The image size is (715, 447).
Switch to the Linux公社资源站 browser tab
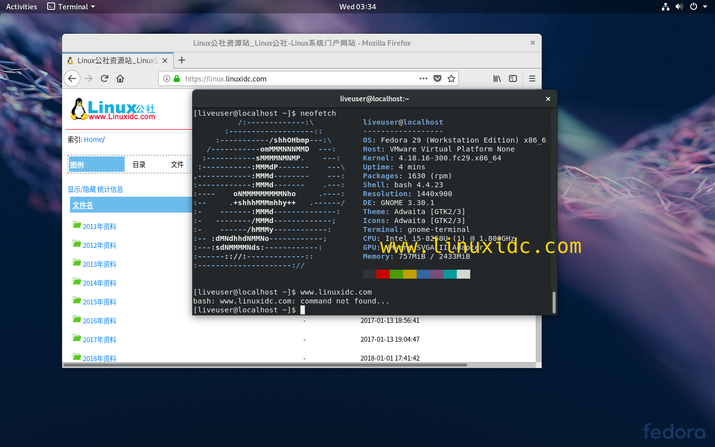tap(118, 61)
